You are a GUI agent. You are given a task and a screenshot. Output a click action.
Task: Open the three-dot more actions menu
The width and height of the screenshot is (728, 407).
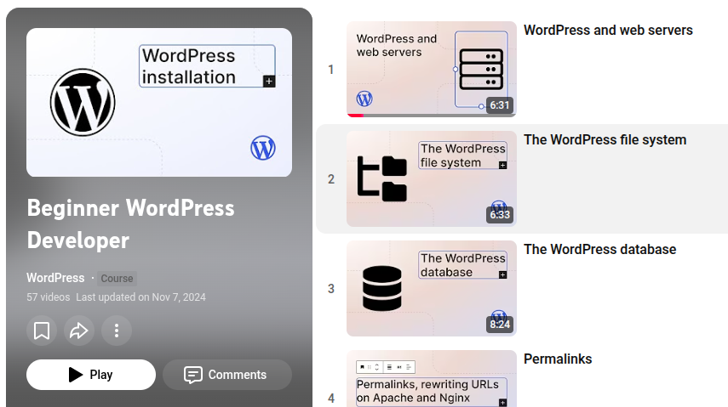117,331
